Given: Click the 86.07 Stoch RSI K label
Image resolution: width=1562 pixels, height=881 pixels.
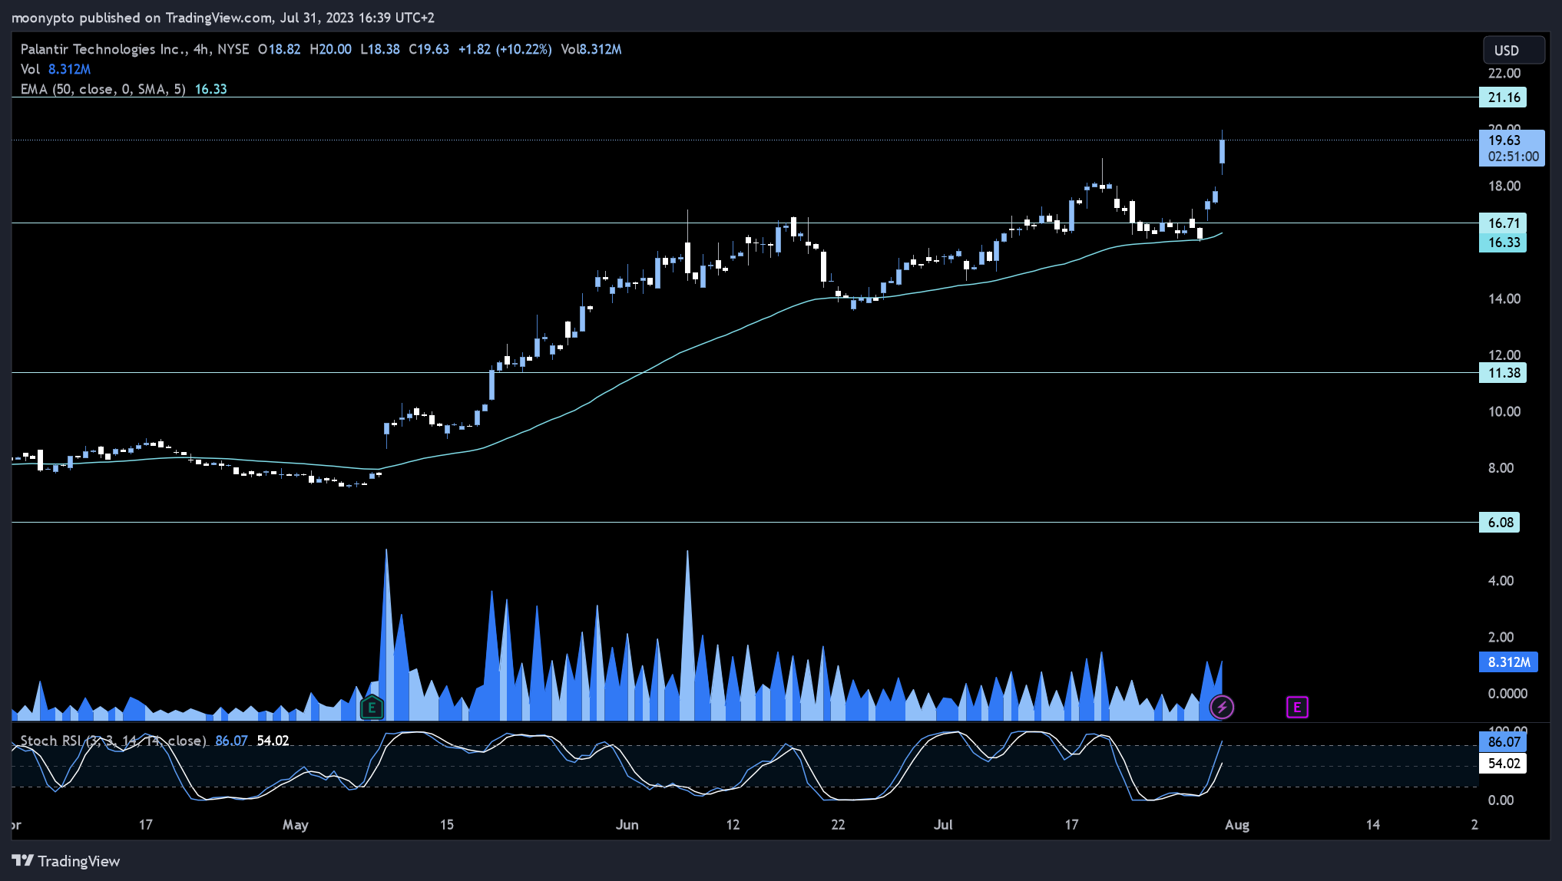Looking at the screenshot, I should (x=1503, y=742).
